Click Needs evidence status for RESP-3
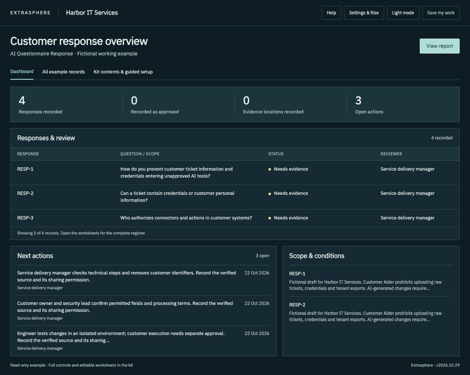Screen dimensions: 470x375 [288, 218]
